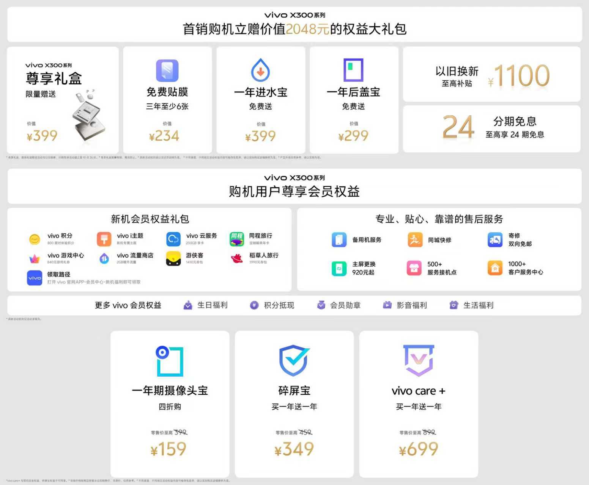This screenshot has width=589, height=485.
Task: Tap the 买一年送一年 text under 碎屏宝
Action: (294, 407)
